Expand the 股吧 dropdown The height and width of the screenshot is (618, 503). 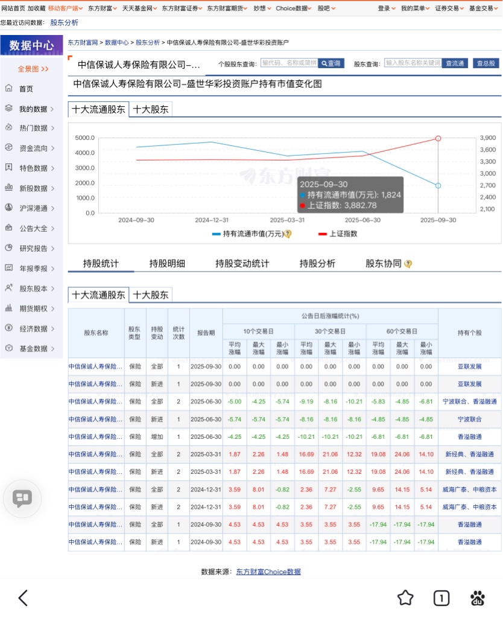[x=326, y=8]
